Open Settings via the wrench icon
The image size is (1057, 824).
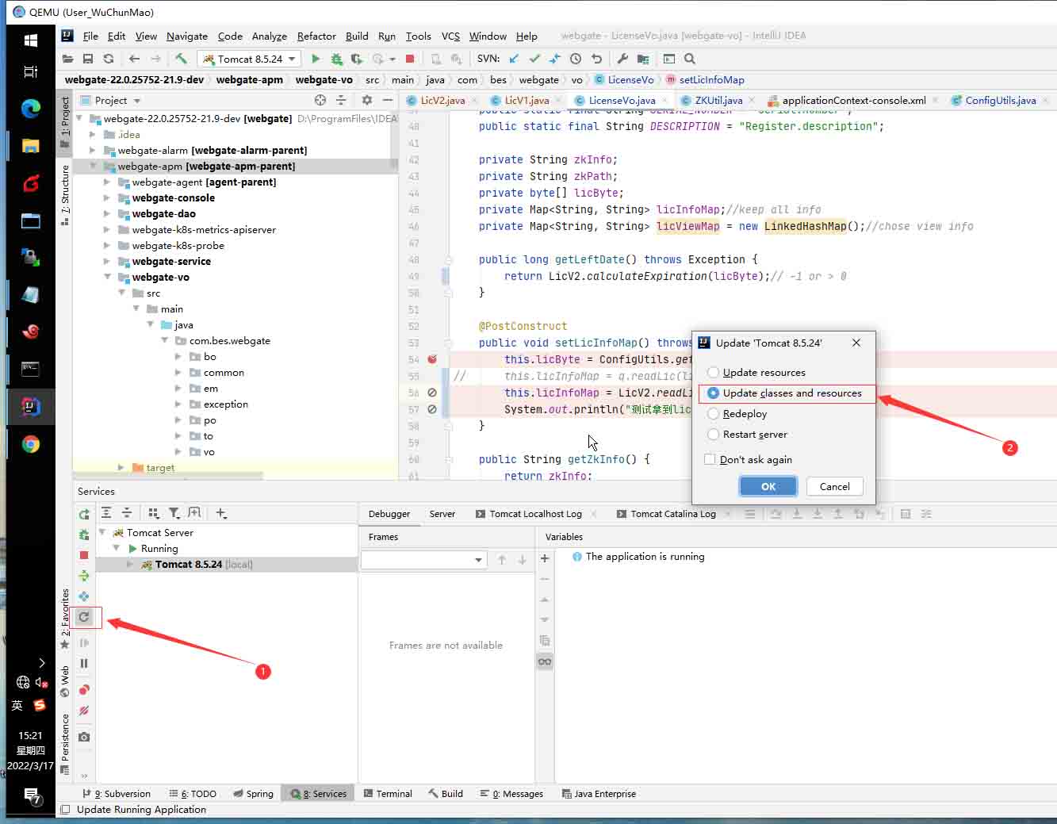point(622,59)
